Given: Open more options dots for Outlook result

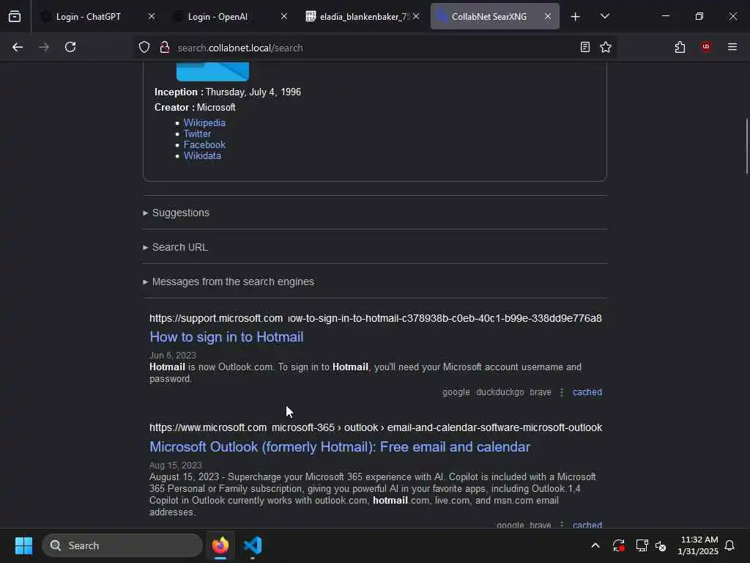Looking at the screenshot, I should point(562,525).
